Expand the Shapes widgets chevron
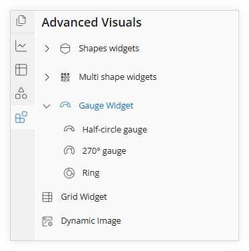This screenshot has height=251, width=249. [x=47, y=49]
